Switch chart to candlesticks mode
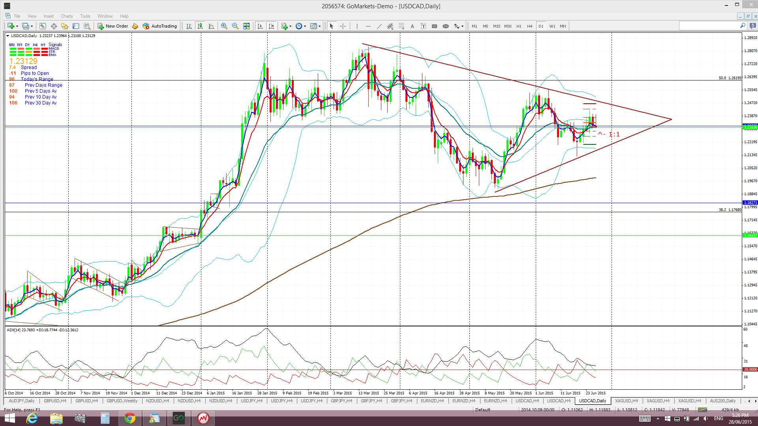The image size is (758, 426). point(200,26)
